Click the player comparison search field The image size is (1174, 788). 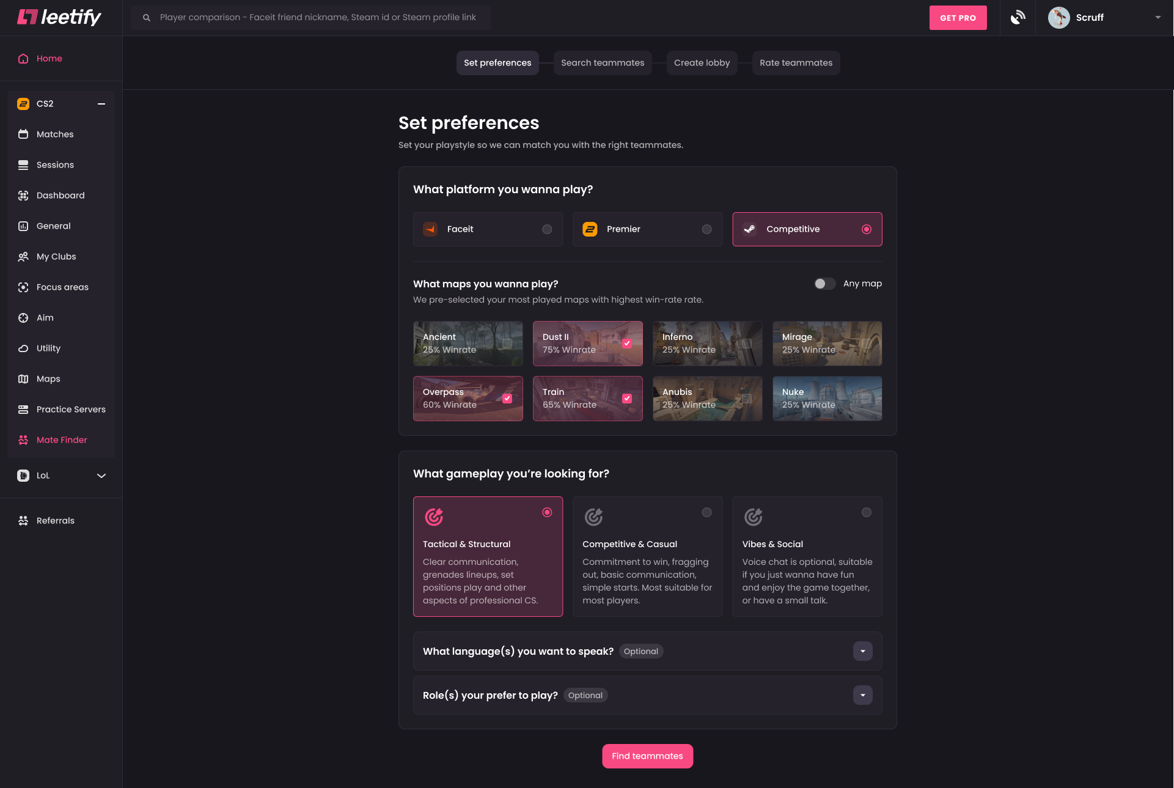(x=310, y=17)
